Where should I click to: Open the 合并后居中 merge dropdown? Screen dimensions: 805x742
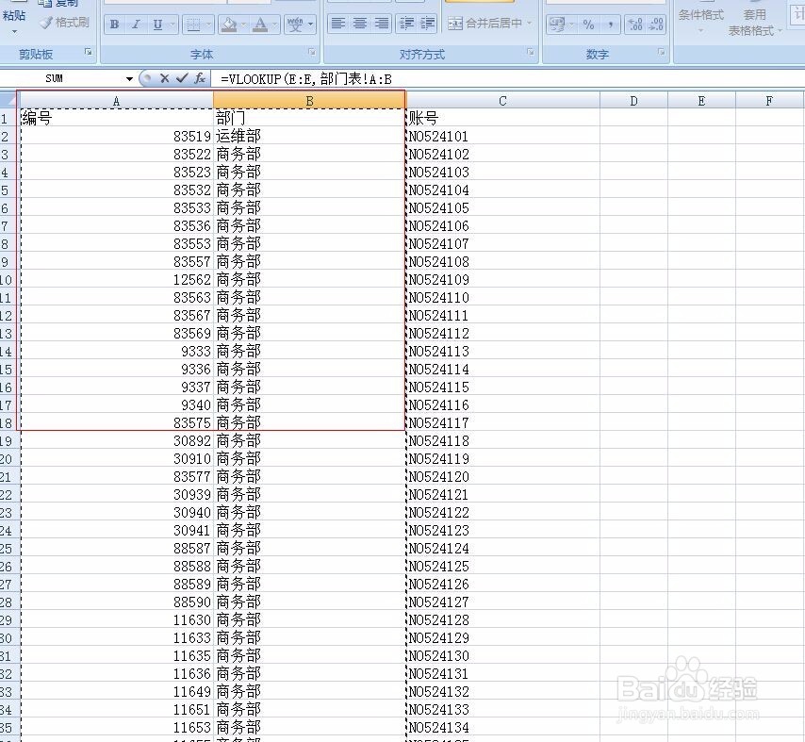point(529,24)
